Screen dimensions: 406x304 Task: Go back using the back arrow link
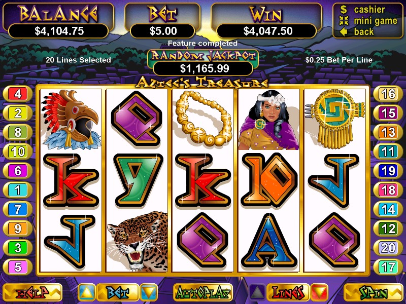point(364,31)
